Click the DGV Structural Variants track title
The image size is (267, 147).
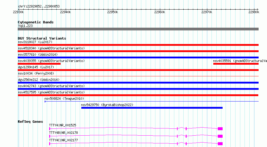coord(42,38)
